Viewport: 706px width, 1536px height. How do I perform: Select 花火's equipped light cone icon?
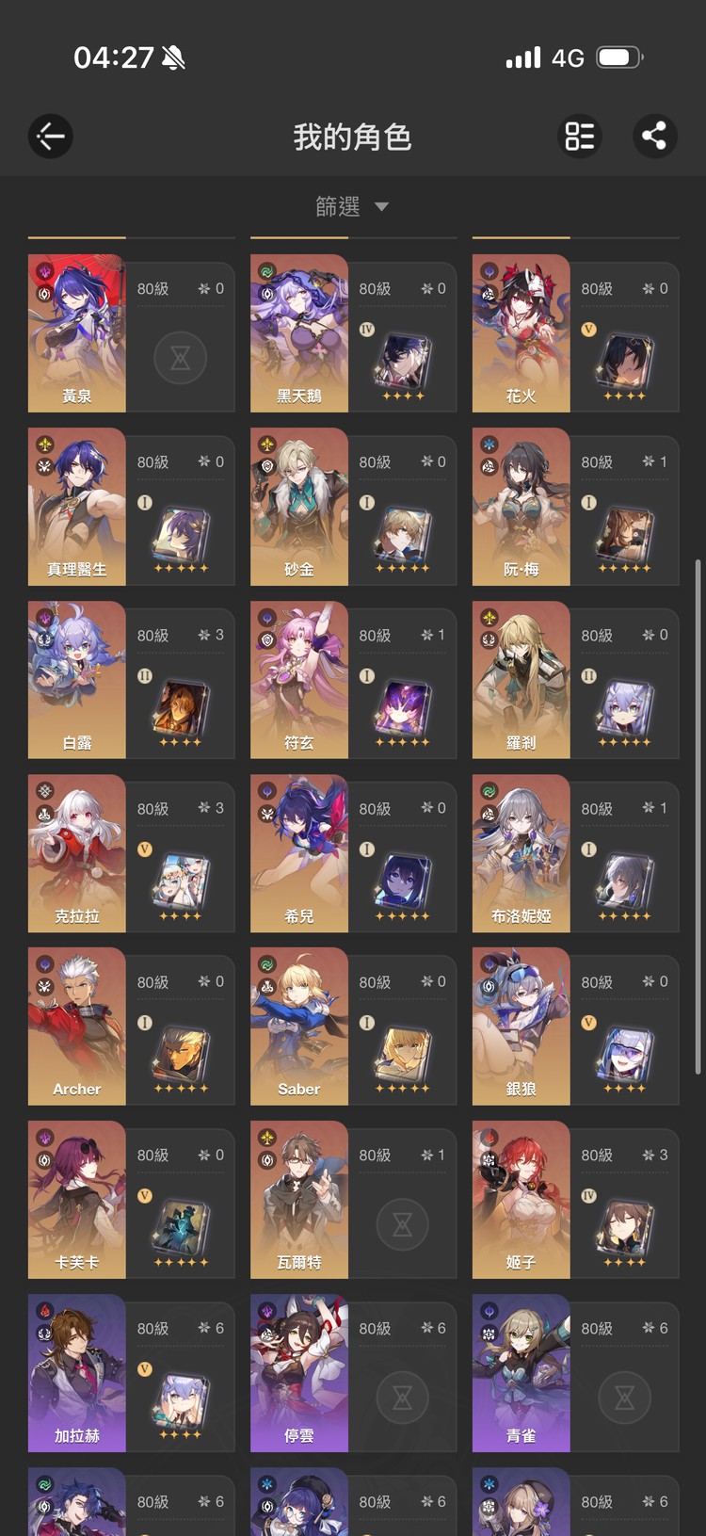[625, 364]
